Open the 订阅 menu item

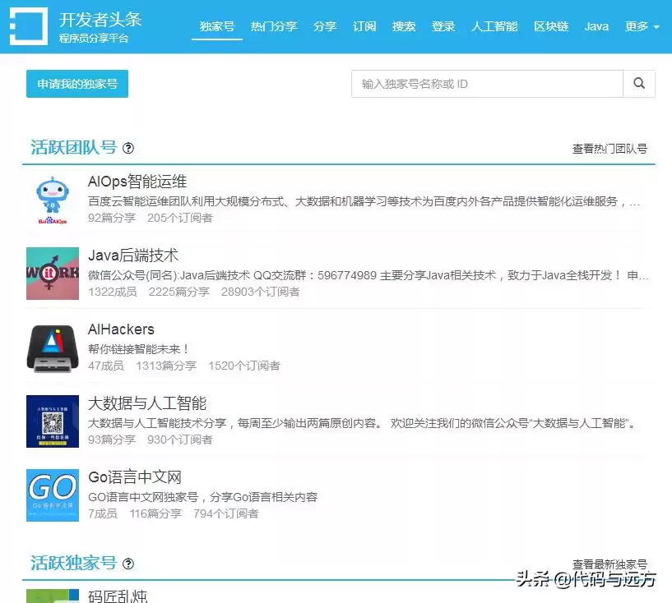pyautogui.click(x=364, y=25)
